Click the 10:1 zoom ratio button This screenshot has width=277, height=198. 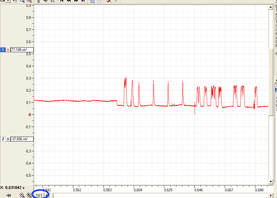39,195
